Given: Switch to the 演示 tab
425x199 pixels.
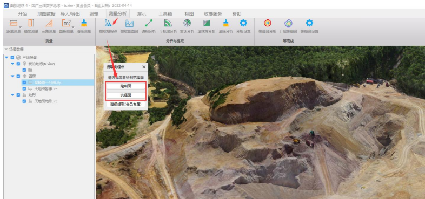Looking at the screenshot, I should [142, 14].
